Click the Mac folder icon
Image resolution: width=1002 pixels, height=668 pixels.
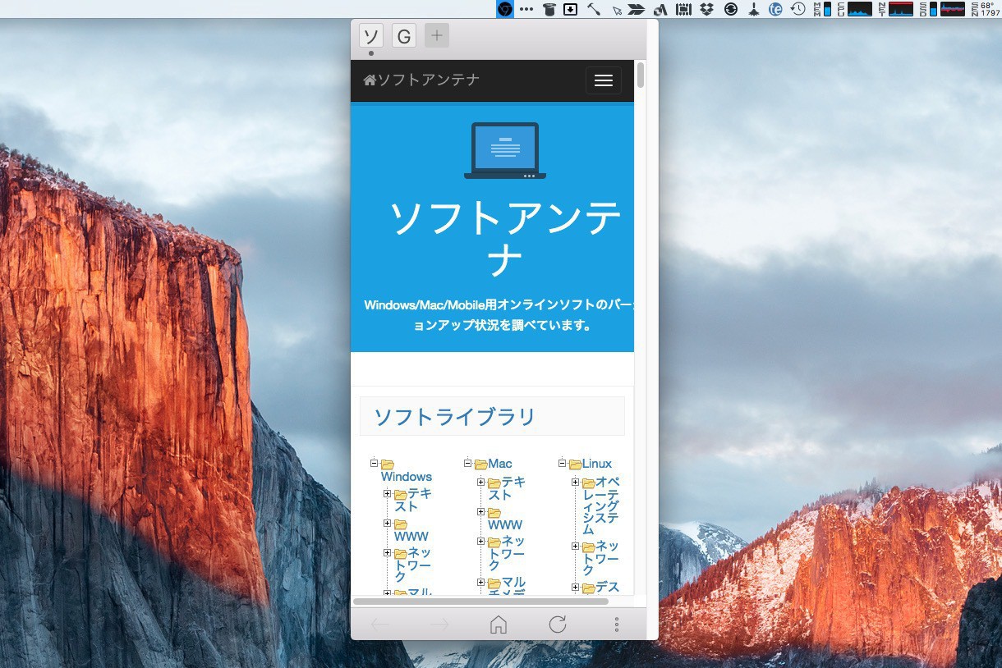click(x=481, y=464)
